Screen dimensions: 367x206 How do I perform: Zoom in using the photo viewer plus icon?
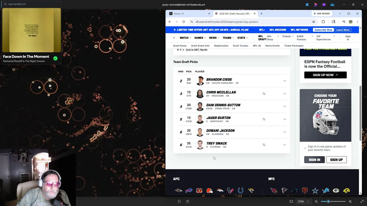[x=350, y=201]
